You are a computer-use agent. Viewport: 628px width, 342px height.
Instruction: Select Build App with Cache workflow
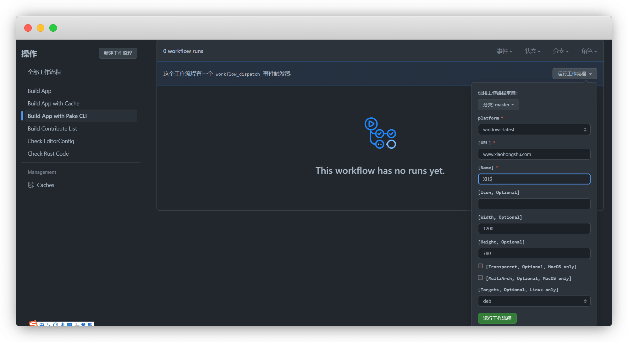(53, 104)
